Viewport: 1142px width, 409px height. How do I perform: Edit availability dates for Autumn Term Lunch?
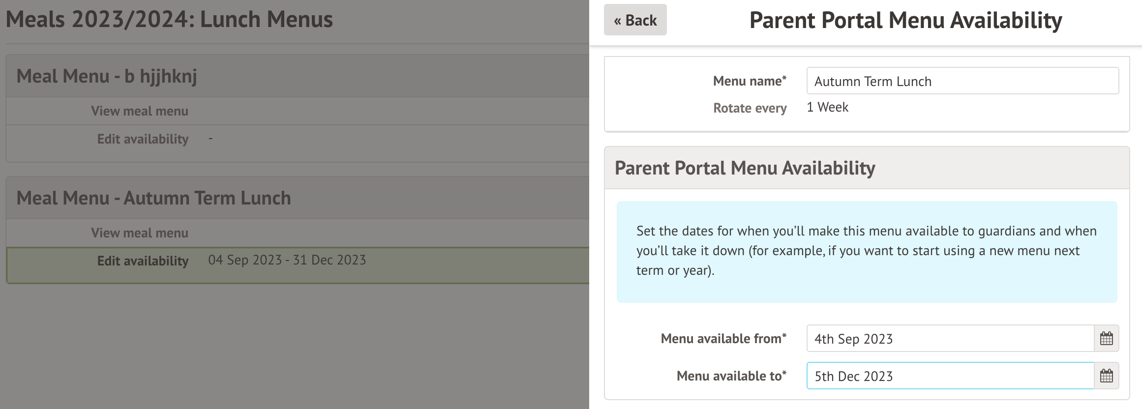[143, 260]
